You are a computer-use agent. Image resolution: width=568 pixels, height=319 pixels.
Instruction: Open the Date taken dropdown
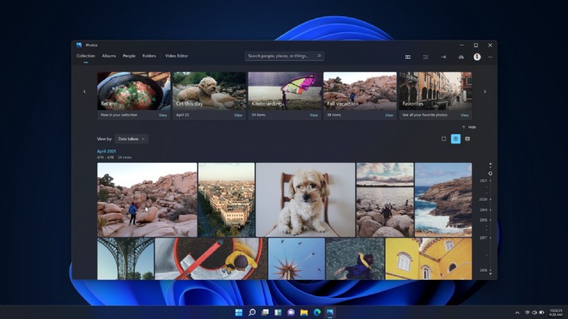click(131, 139)
